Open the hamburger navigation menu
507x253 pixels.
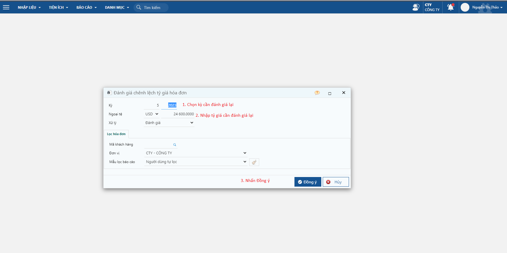click(x=6, y=8)
